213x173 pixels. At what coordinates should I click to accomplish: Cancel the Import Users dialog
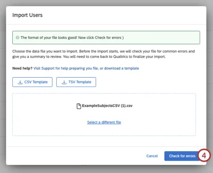[x=152, y=156]
